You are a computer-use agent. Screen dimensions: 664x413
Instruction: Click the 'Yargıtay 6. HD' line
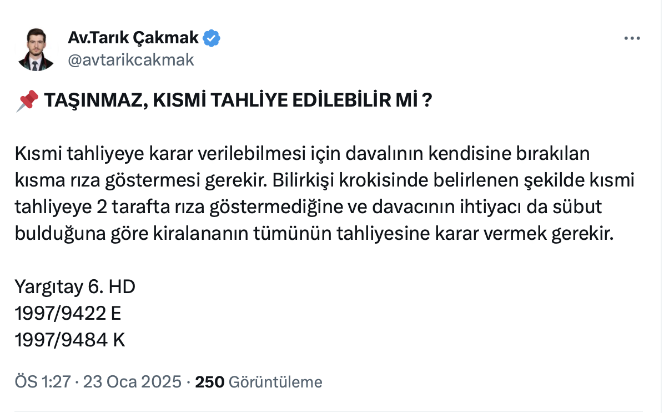pos(75,286)
